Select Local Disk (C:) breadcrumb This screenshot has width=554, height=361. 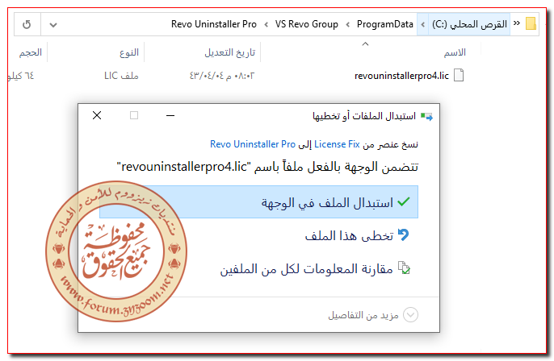point(469,24)
